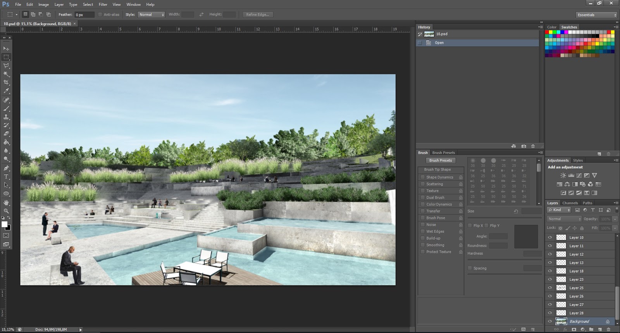
Task: Select the Hand tool
Action: (6, 203)
